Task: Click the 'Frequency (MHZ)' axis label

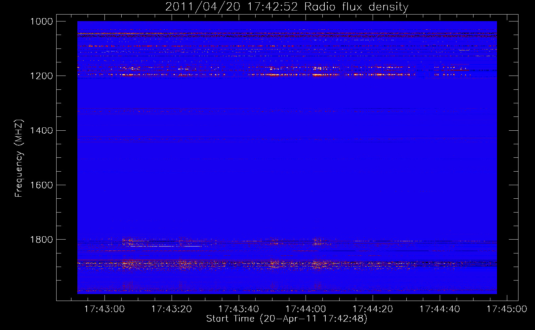Action: tap(19, 158)
